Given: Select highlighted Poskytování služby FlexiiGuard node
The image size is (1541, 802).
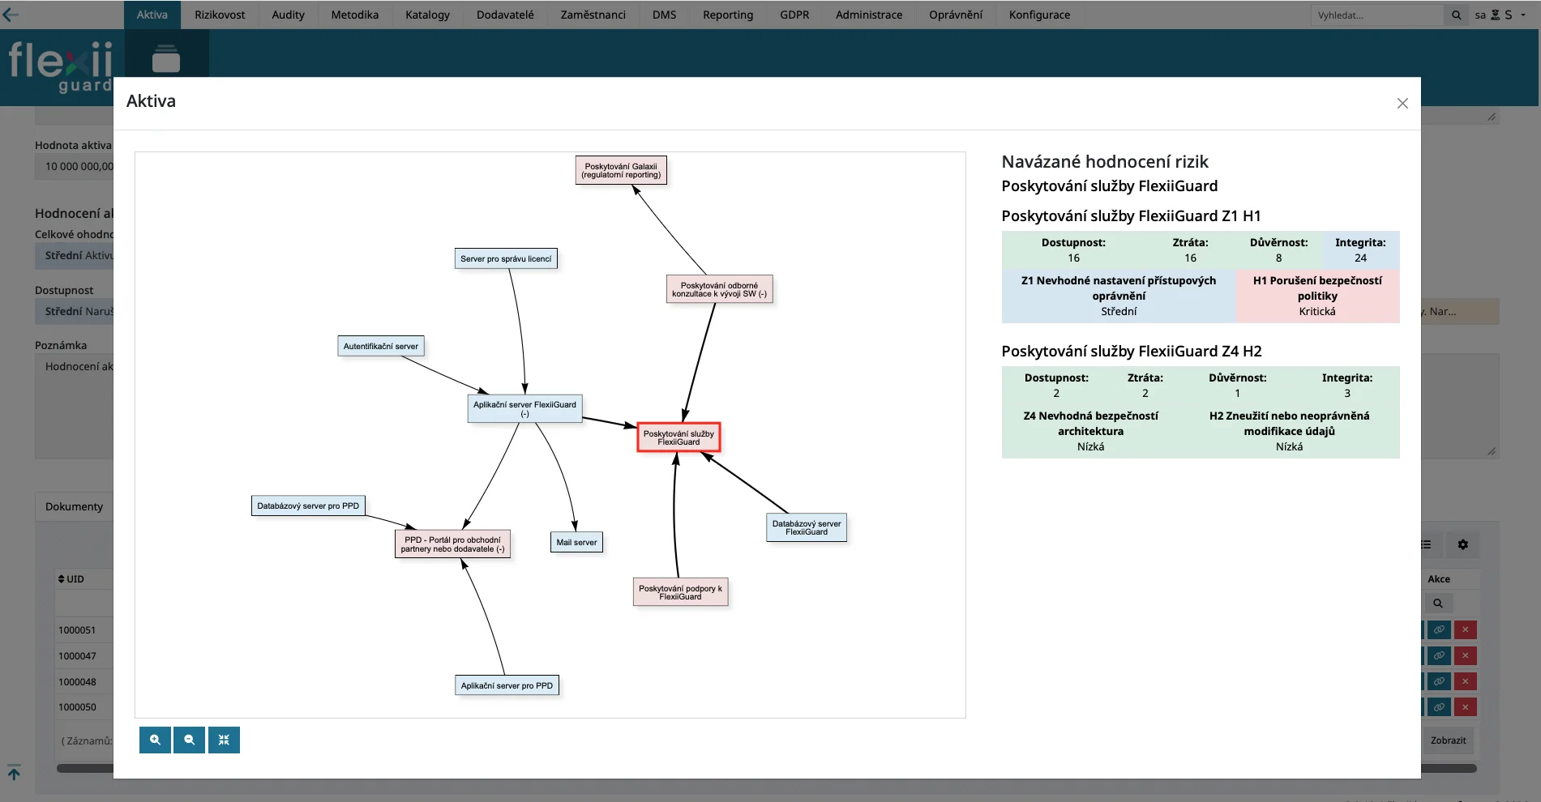Looking at the screenshot, I should click(678, 437).
